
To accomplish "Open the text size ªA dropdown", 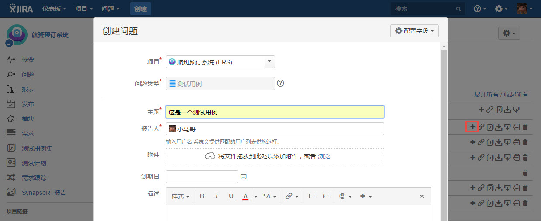I will point(270,196).
